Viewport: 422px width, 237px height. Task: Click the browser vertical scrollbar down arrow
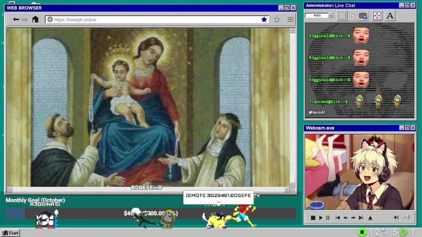292,185
